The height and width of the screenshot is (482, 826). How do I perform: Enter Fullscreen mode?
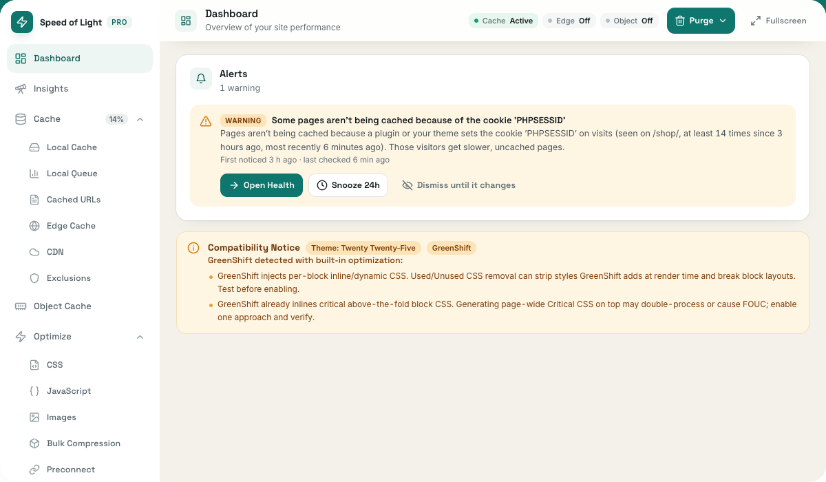point(779,21)
